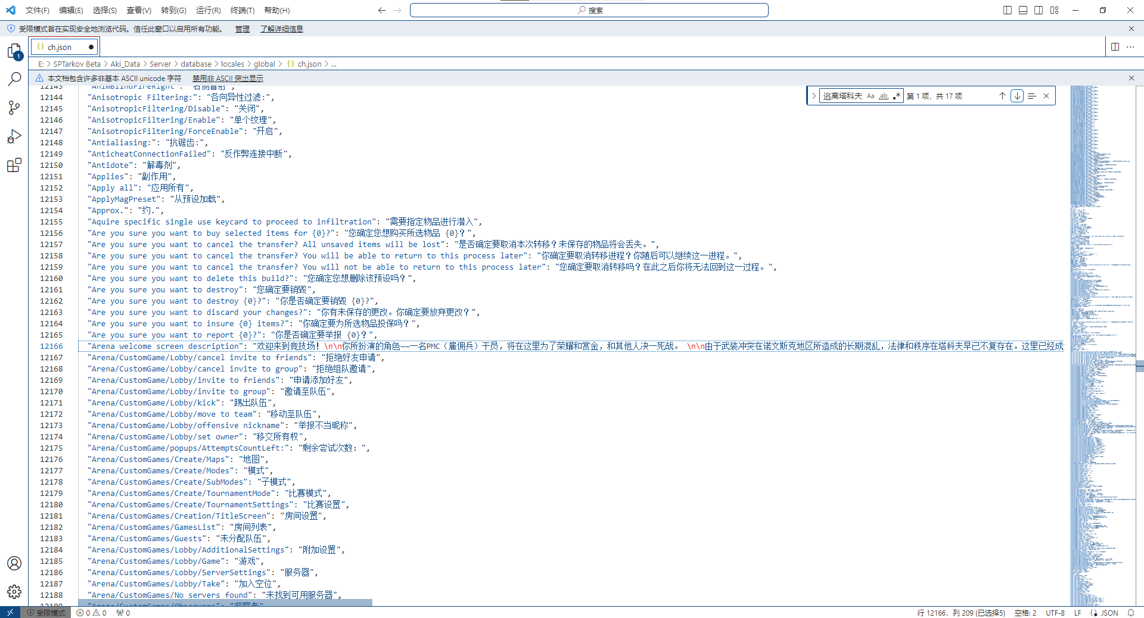Click the 禁用非 ASCII 突出显示 link
Screen dimensions: 1144x618
(x=228, y=78)
